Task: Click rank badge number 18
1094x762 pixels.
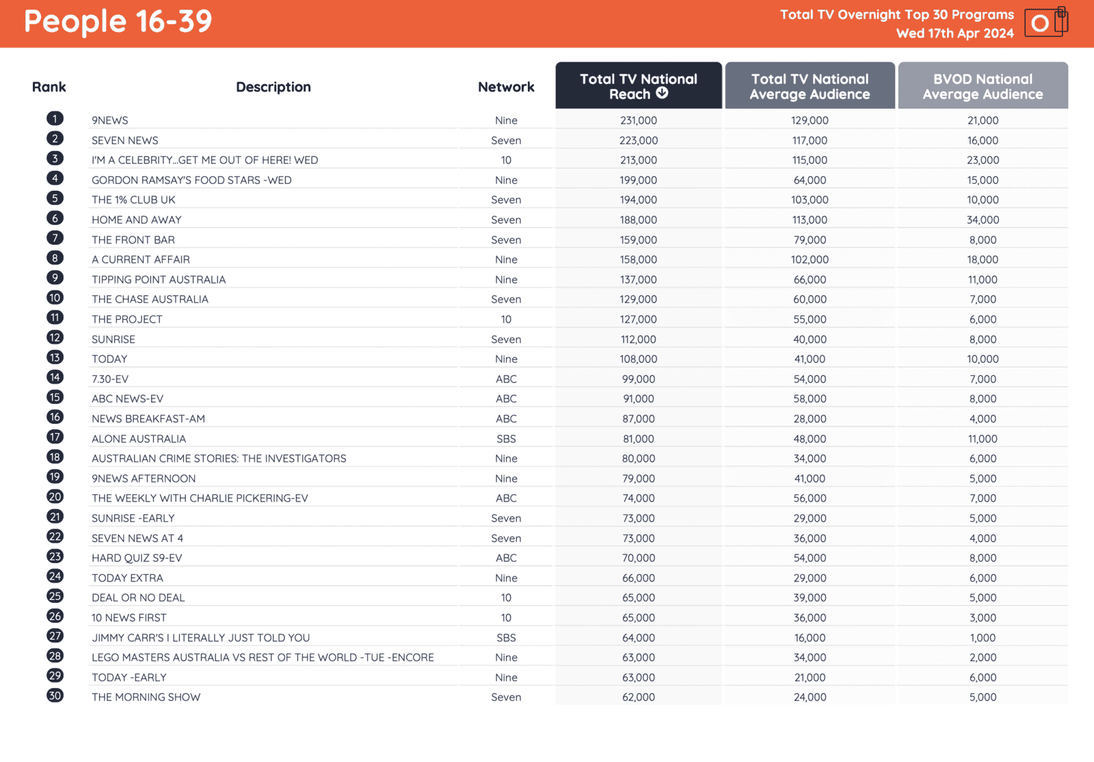Action: (55, 457)
